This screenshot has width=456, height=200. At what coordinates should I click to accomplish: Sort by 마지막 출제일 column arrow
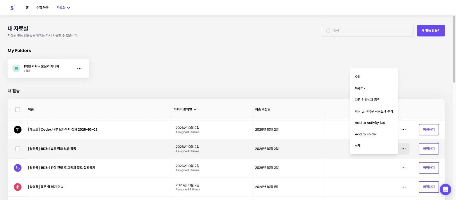tap(195, 109)
